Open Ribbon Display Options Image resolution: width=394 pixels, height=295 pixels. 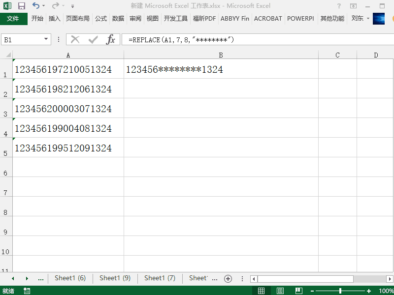click(353, 6)
